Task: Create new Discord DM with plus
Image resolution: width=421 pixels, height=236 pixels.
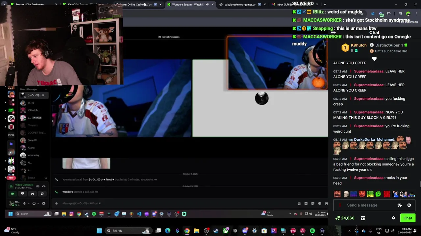Action: [x=46, y=89]
